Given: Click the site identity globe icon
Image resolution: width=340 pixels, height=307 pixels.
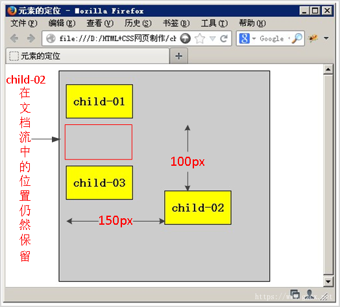Looking at the screenshot, I should pos(51,39).
